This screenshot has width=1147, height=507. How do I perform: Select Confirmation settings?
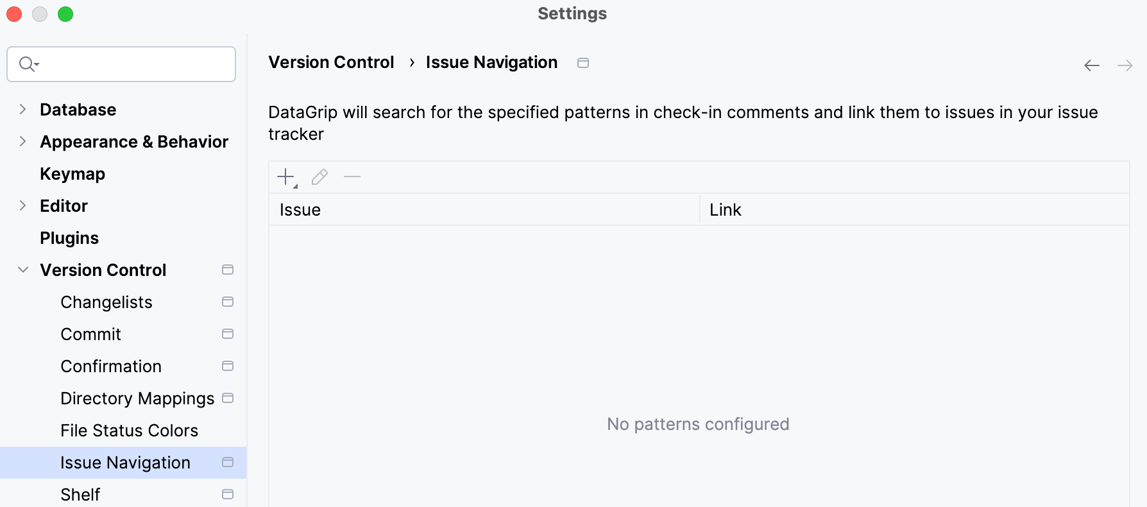111,366
